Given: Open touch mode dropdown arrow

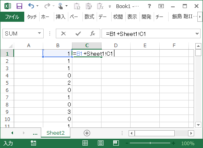Looking at the screenshot, I should tap(66, 6).
